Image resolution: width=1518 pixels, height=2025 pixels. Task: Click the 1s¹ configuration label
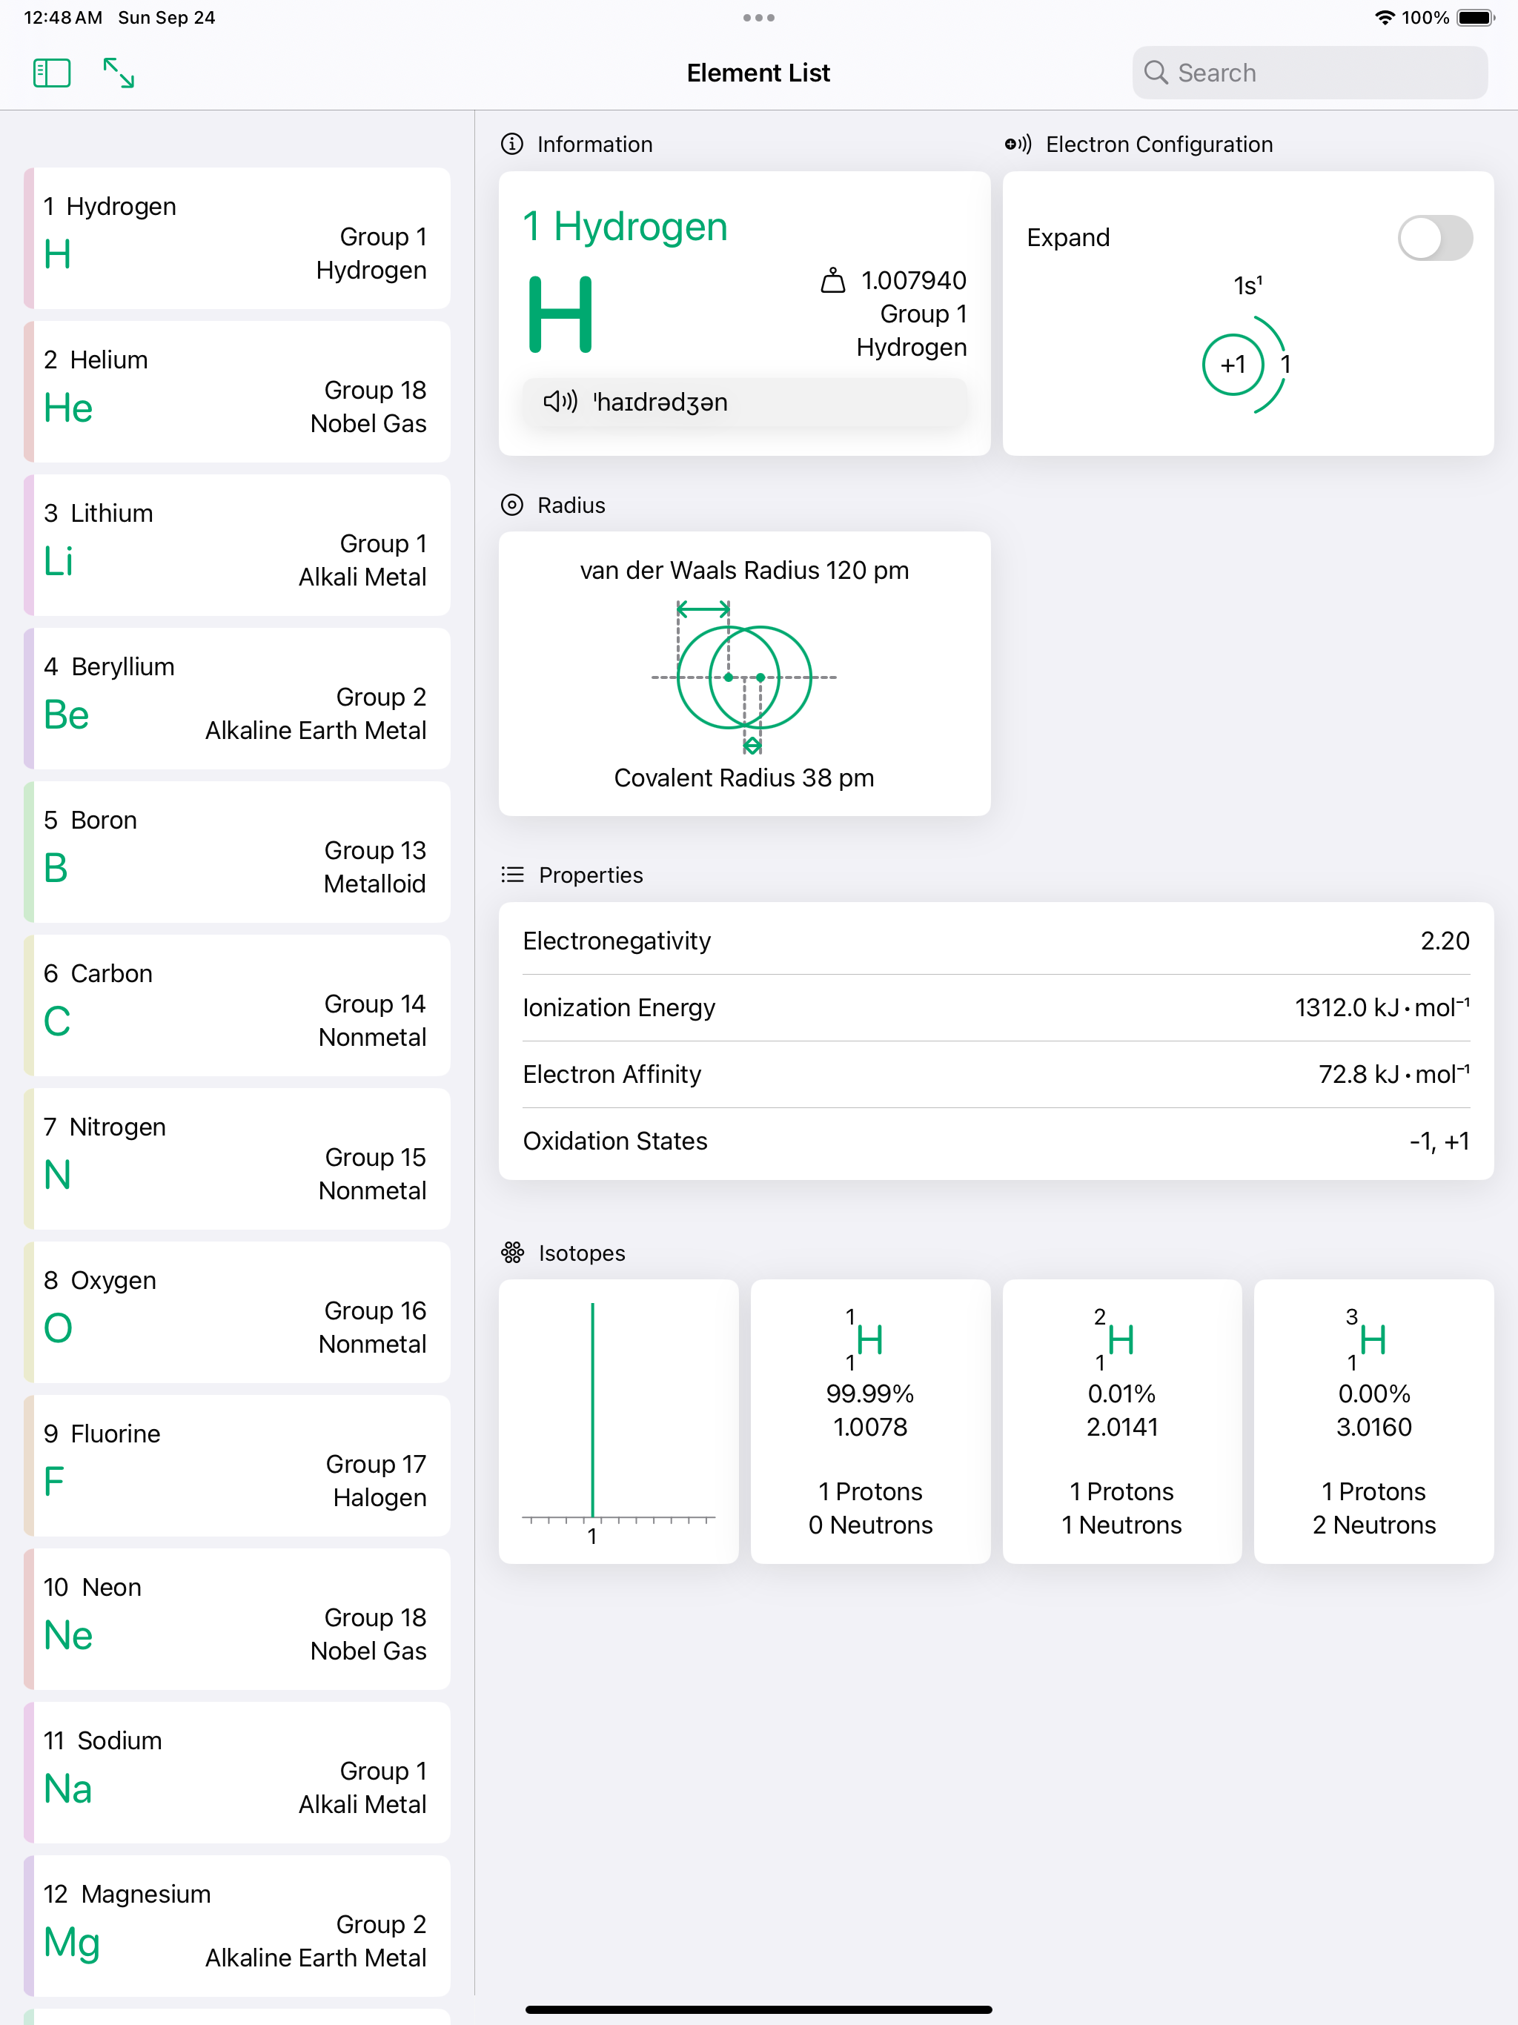(1248, 285)
